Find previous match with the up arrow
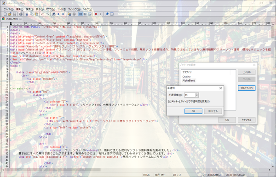The width and height of the screenshot is (276, 177). [58, 14]
